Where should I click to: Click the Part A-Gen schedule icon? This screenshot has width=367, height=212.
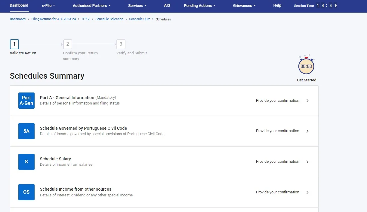click(26, 101)
